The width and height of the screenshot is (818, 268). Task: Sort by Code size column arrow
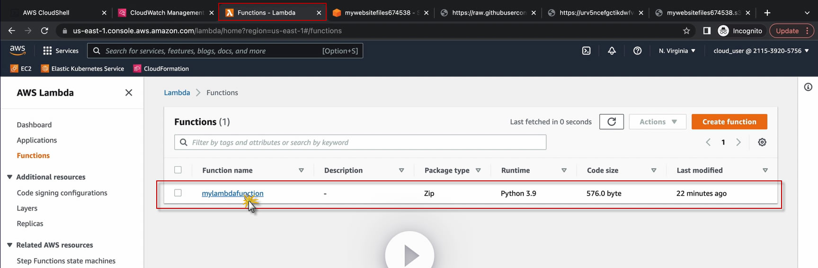coord(654,170)
